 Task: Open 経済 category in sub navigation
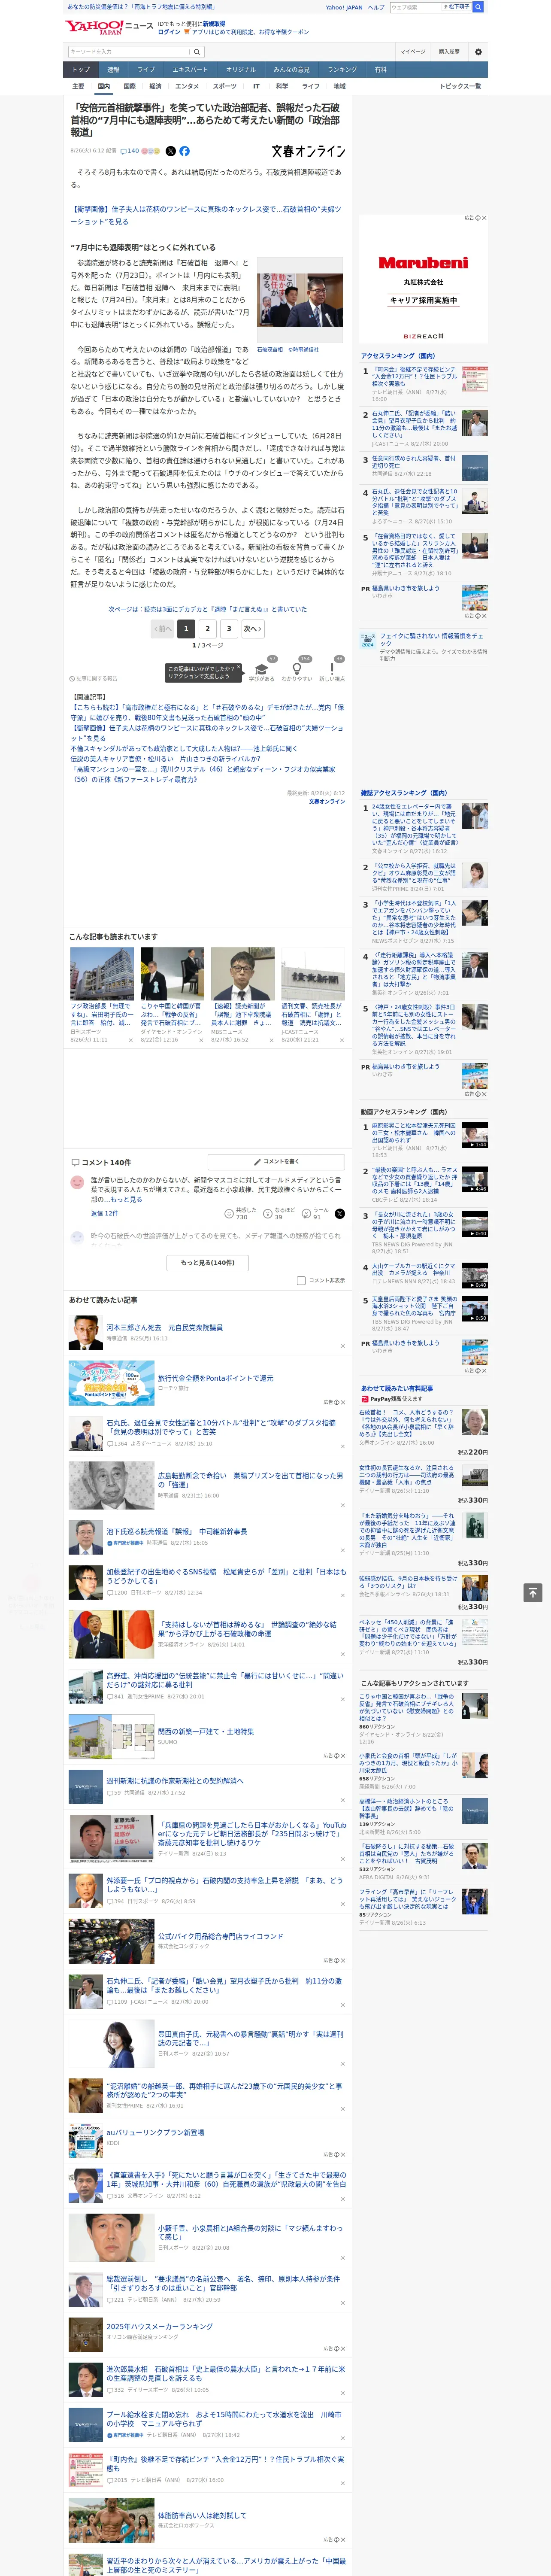pos(155,86)
